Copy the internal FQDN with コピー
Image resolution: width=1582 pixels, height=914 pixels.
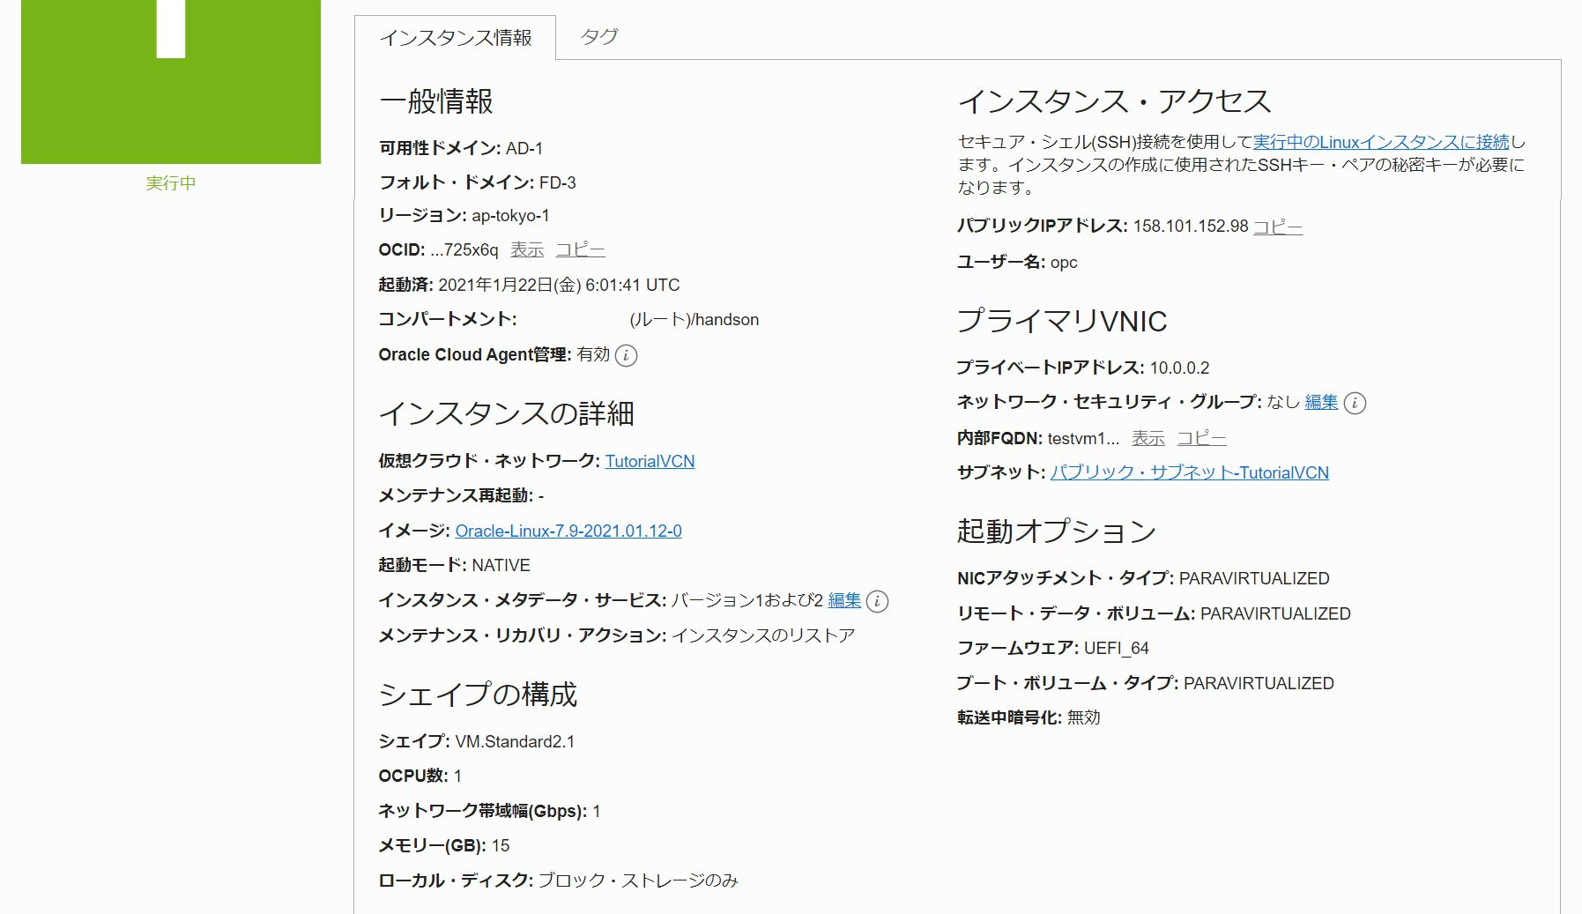pyautogui.click(x=1204, y=437)
